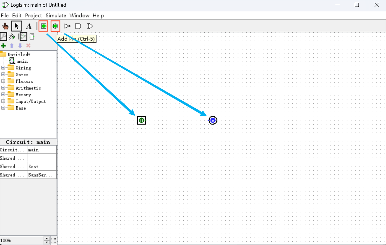Expand the Wiring library folder
Viewport: 386px width, 245px height.
(x=3, y=68)
